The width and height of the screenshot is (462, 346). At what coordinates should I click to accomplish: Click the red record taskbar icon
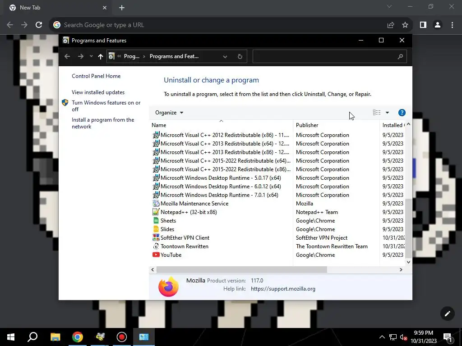(x=122, y=337)
